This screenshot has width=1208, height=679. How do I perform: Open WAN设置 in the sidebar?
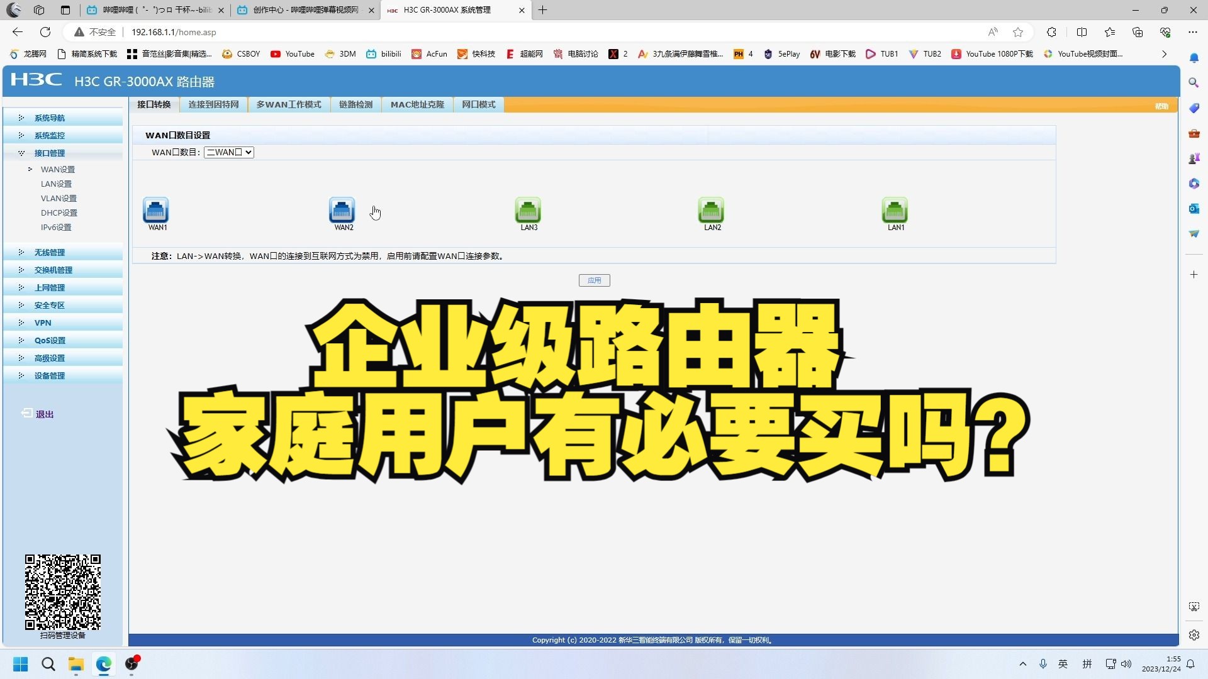tap(58, 169)
